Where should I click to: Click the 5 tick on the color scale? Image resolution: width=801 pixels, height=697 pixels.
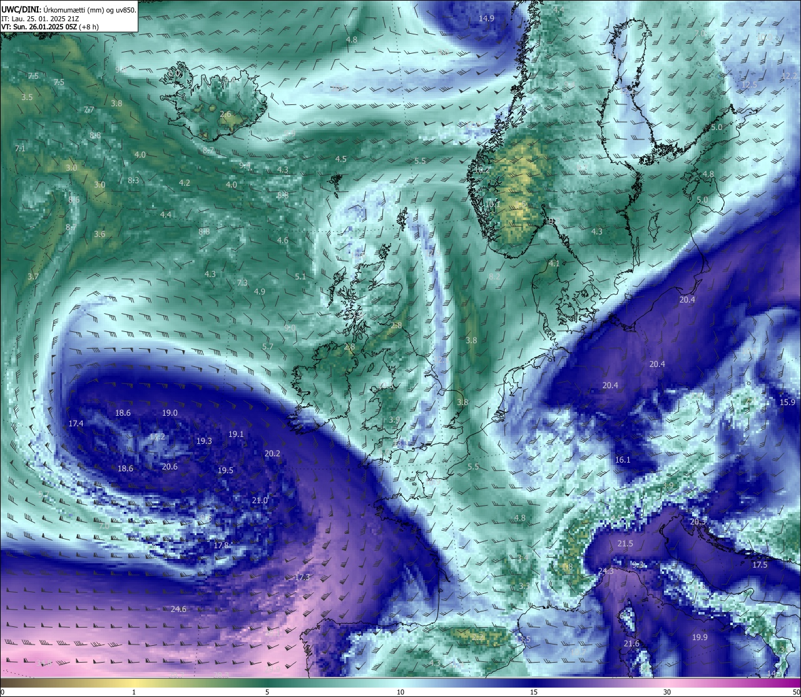point(267,692)
